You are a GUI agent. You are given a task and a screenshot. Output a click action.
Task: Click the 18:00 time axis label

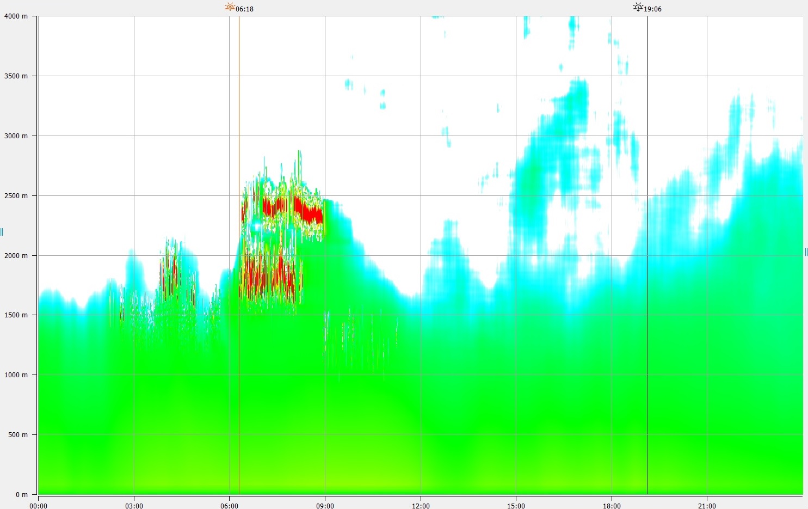(612, 506)
